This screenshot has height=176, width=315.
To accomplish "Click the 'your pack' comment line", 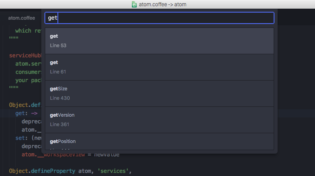I will [28, 80].
